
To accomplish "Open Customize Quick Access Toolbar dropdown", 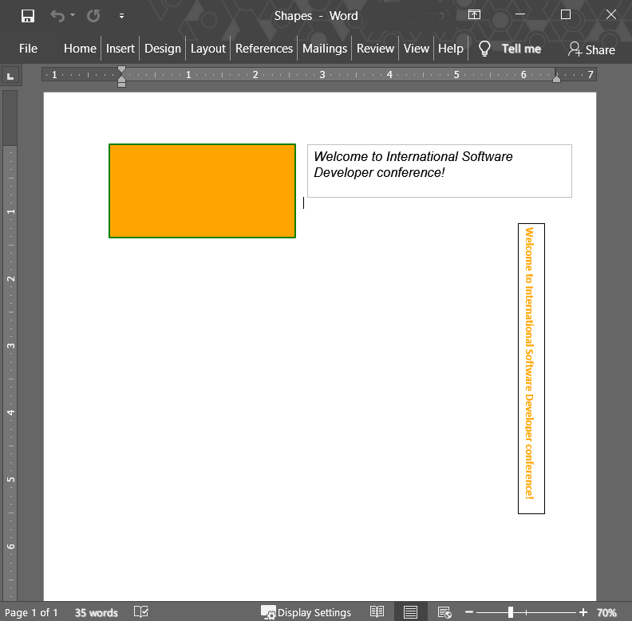I will (121, 16).
